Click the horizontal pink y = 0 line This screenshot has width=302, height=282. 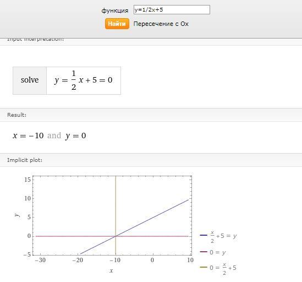tap(77, 236)
